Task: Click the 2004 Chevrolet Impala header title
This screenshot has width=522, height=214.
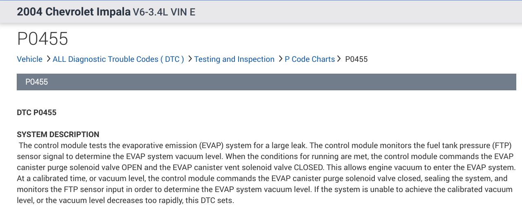Action: click(x=74, y=12)
